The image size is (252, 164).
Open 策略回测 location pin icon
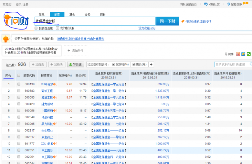point(228,4)
